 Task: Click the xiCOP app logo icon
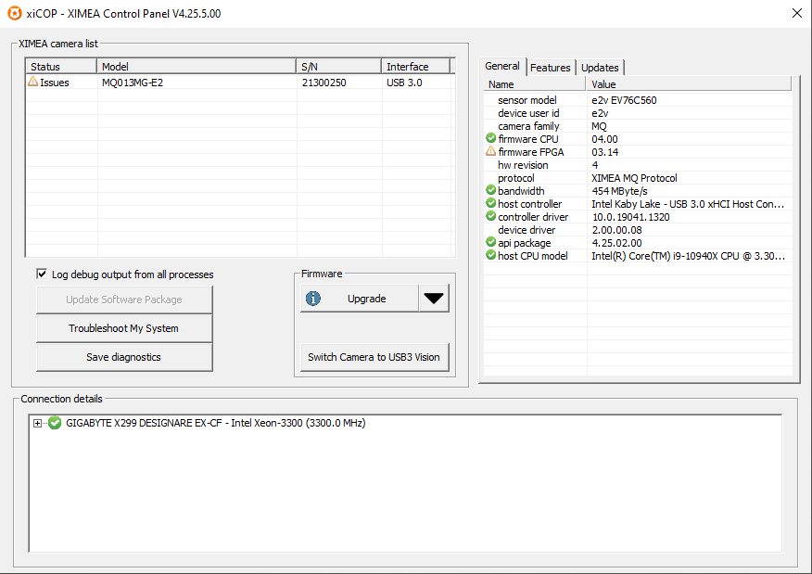(15, 14)
